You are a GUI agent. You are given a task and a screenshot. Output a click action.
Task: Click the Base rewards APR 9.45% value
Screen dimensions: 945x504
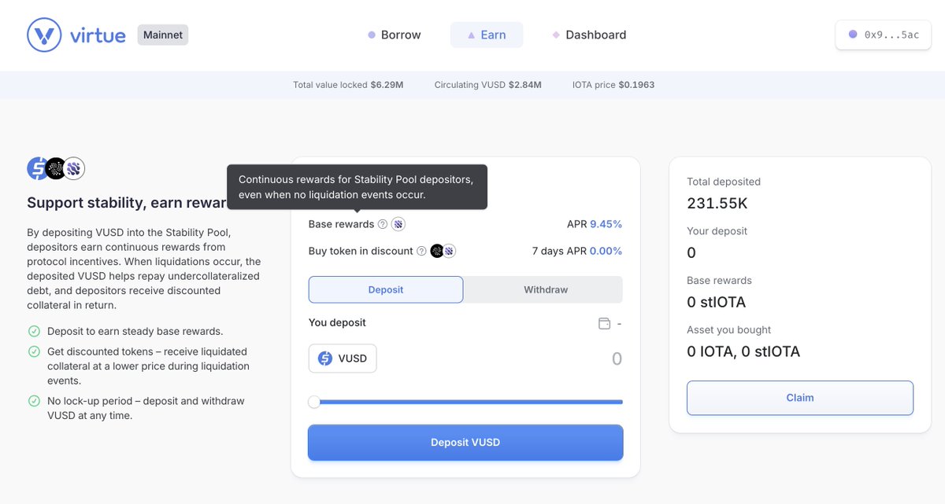tap(595, 224)
